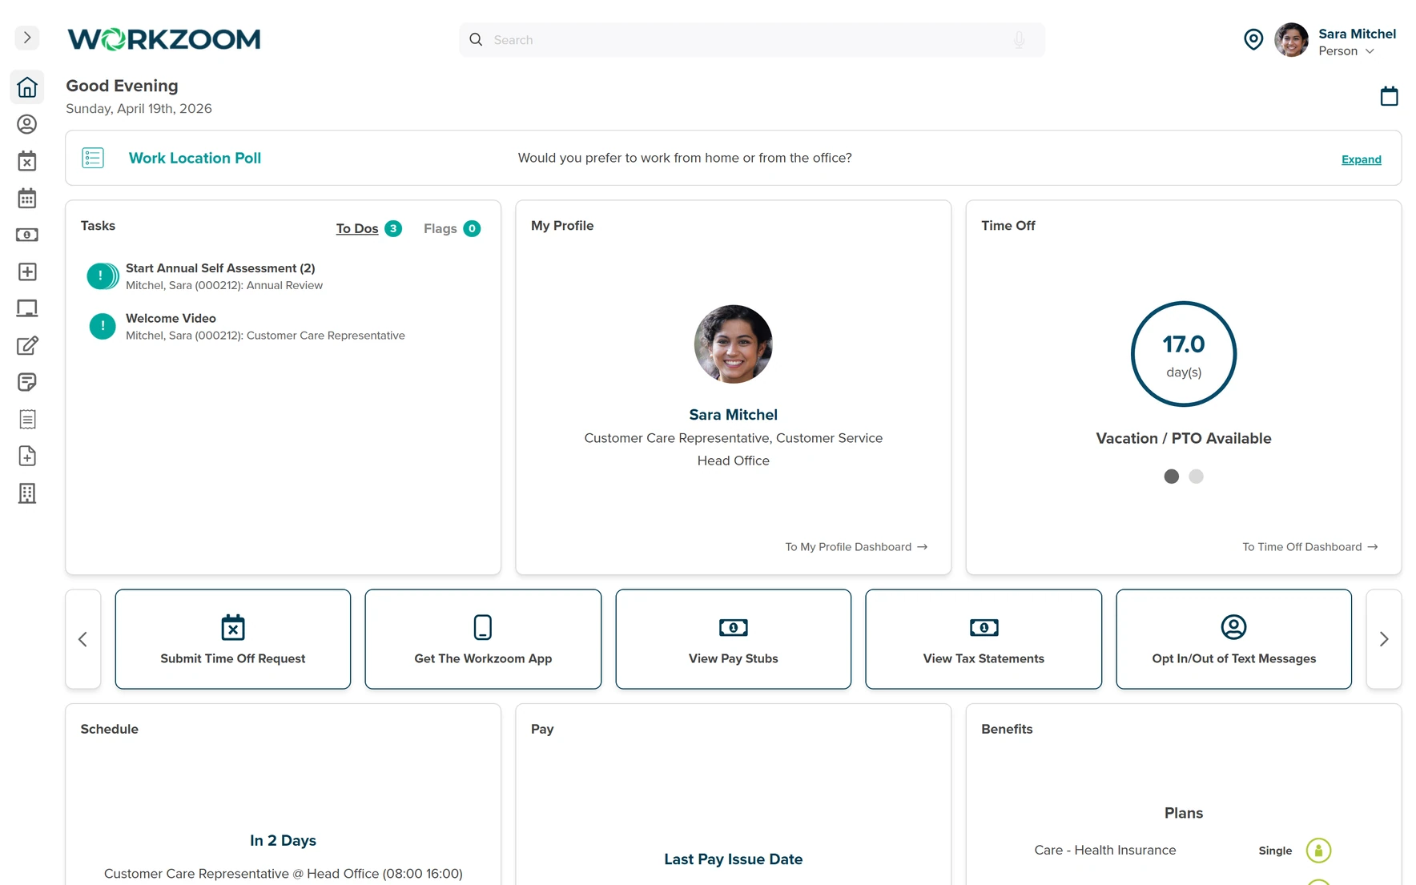The height and width of the screenshot is (885, 1416).
Task: Select the second Time Off carousel dot
Action: point(1196,477)
